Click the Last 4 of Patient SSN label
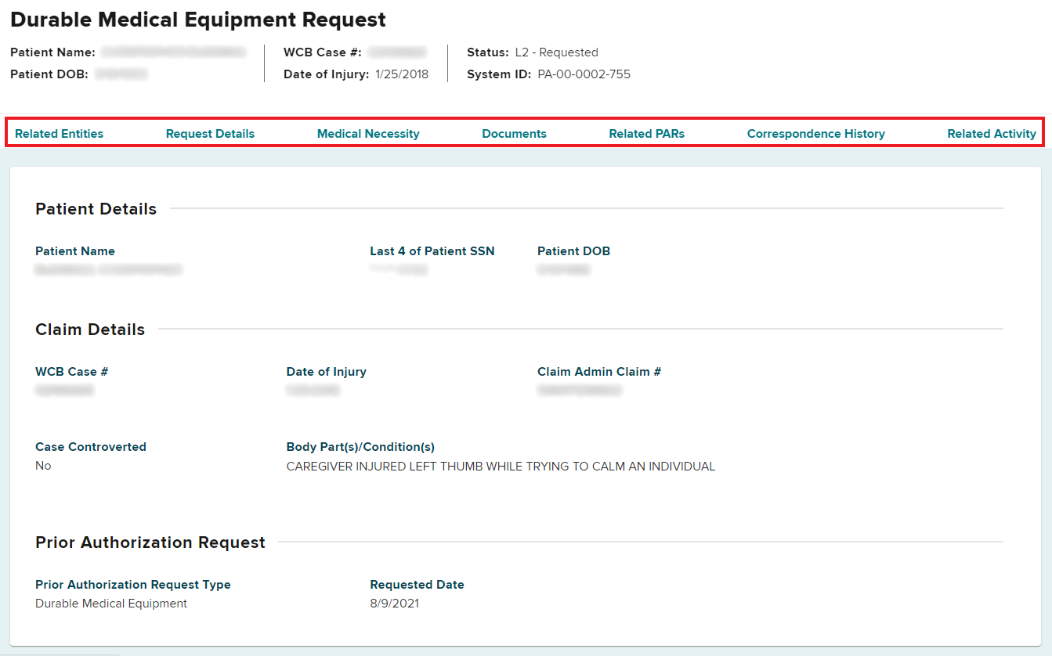The height and width of the screenshot is (656, 1052). 432,251
